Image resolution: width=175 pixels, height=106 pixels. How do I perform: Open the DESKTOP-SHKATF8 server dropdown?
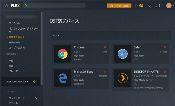click(x=17, y=82)
